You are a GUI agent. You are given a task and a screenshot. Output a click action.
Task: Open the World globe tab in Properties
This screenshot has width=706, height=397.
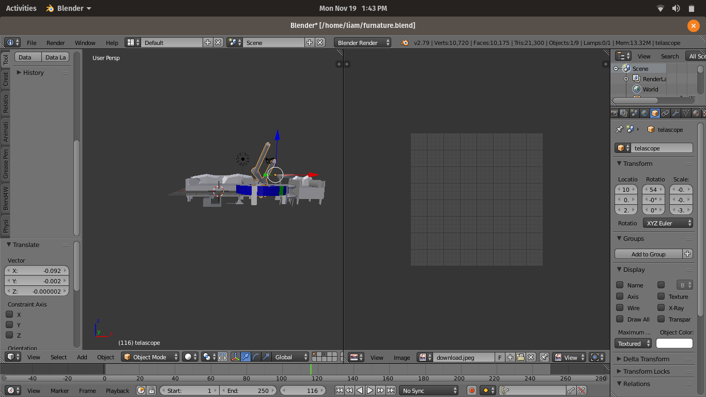pyautogui.click(x=644, y=113)
